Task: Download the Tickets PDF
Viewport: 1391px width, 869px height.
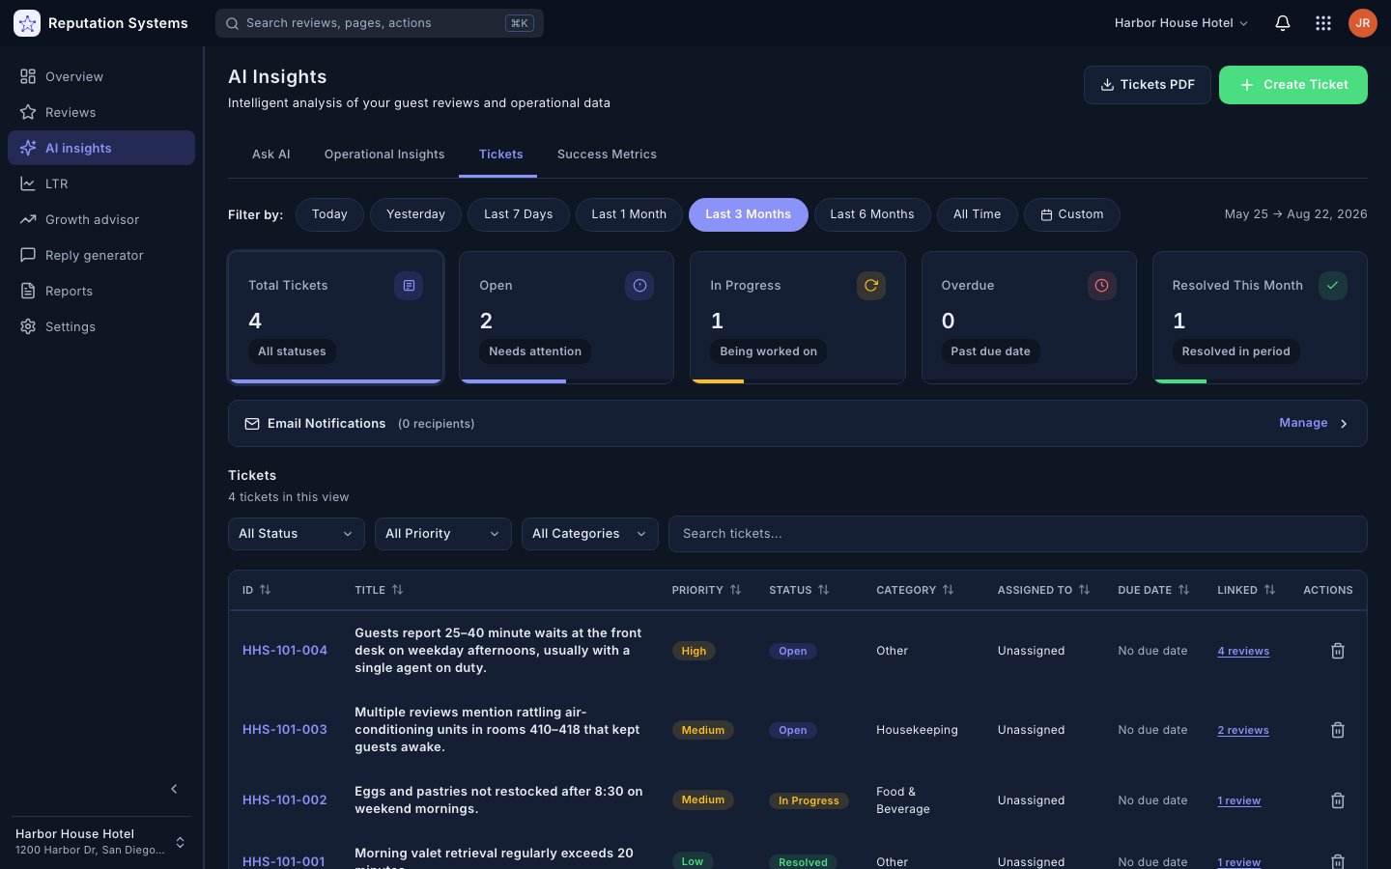Action: coord(1148,85)
